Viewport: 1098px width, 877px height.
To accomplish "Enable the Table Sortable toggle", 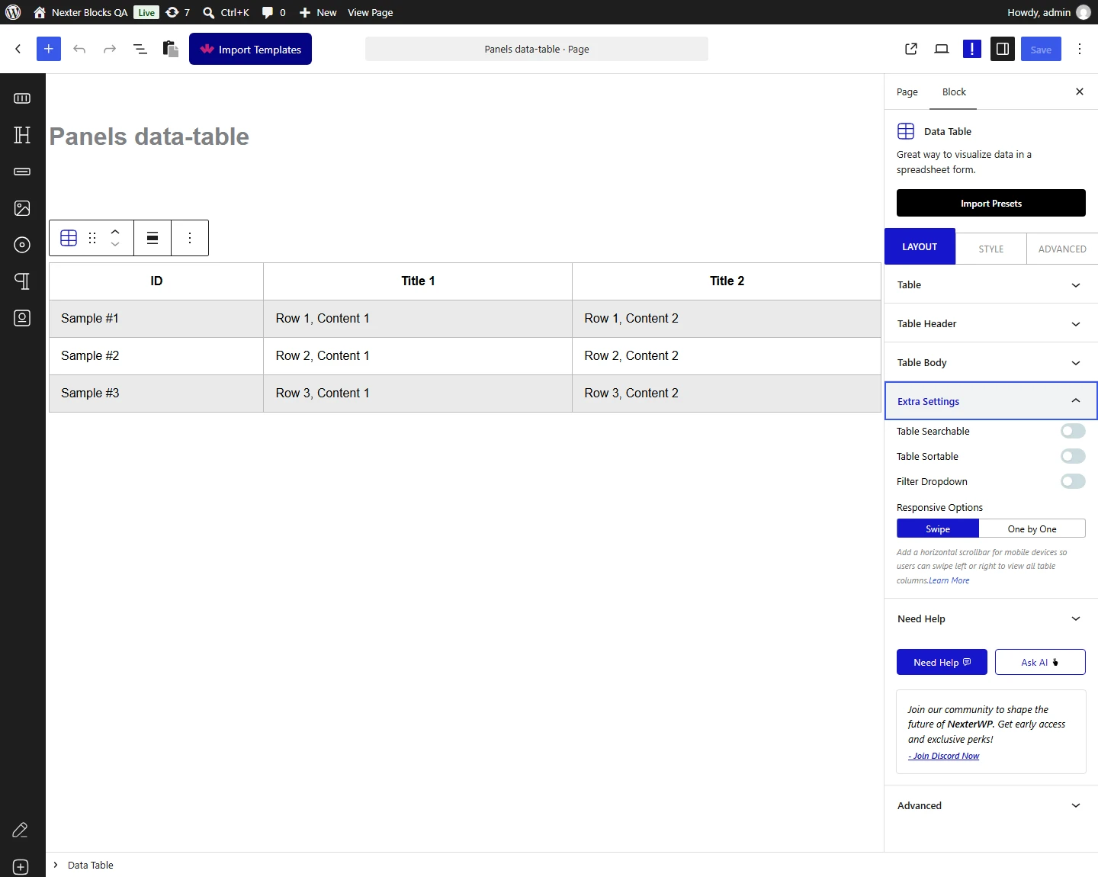I will click(x=1073, y=456).
